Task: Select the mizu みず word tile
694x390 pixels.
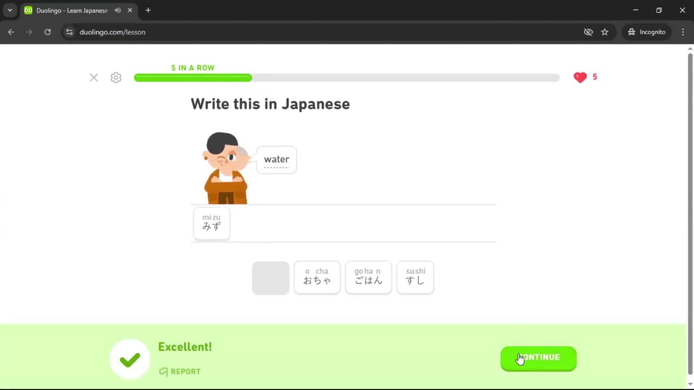Action: click(211, 224)
